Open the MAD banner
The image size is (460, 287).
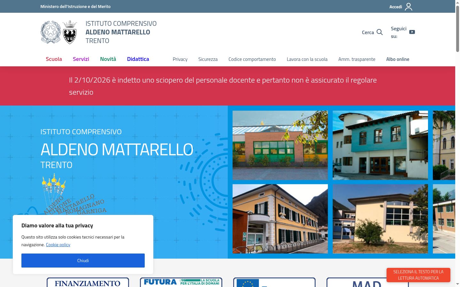click(x=367, y=283)
